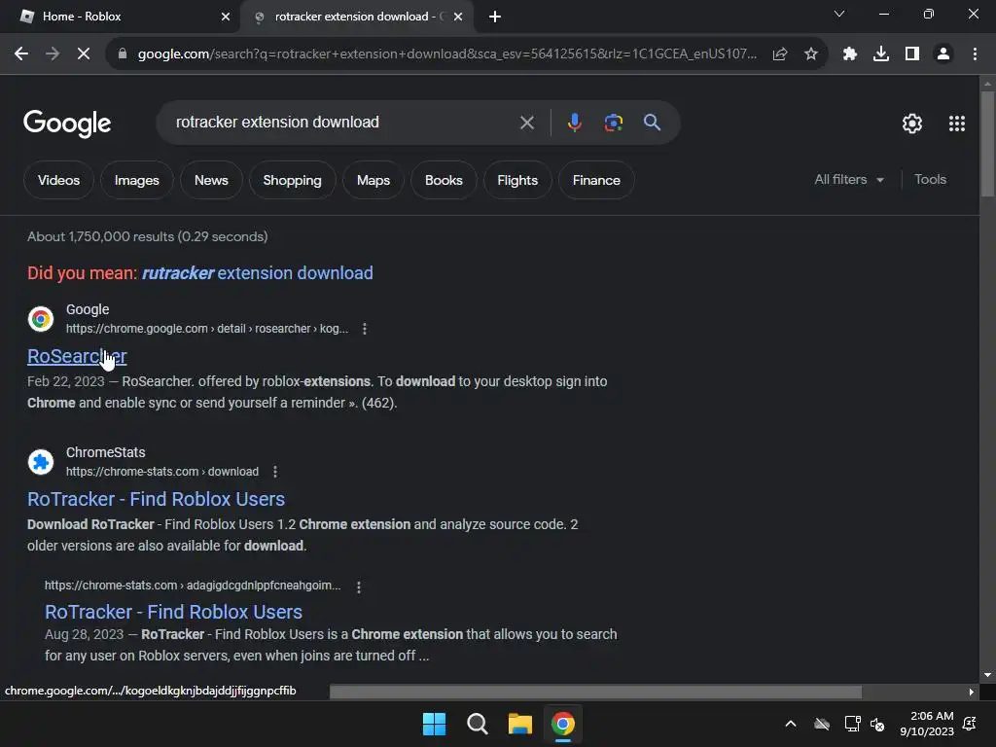Open options for the RoSearcher result

coord(364,329)
